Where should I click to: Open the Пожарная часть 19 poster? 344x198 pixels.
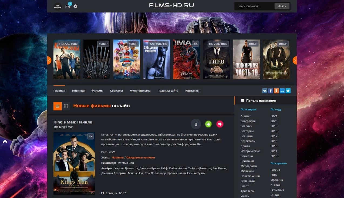[x=247, y=59]
